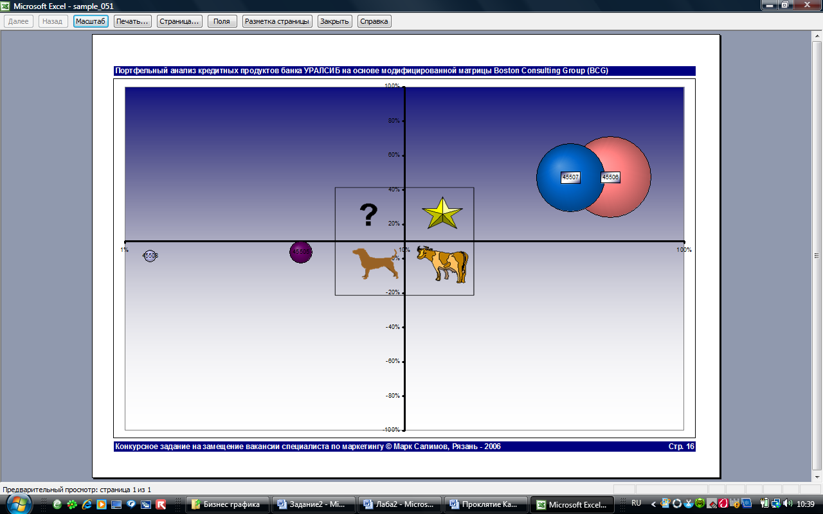This screenshot has width=823, height=514.
Task: Show hidden tray icons arrow
Action: [654, 504]
